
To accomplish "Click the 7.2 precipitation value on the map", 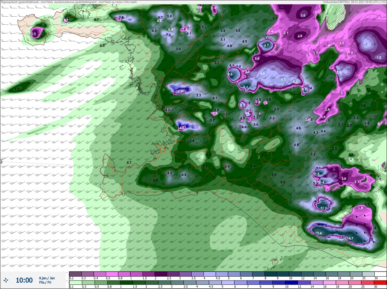I will point(168,35).
